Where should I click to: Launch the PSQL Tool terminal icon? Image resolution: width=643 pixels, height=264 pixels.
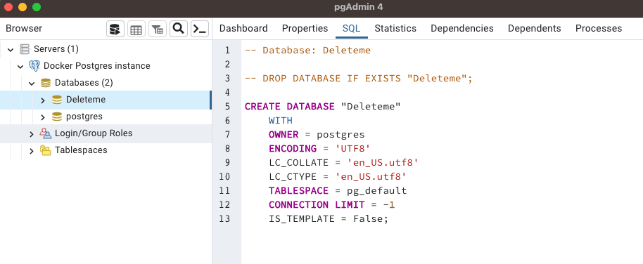tap(200, 29)
